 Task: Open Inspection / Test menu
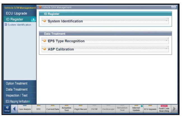20,95
